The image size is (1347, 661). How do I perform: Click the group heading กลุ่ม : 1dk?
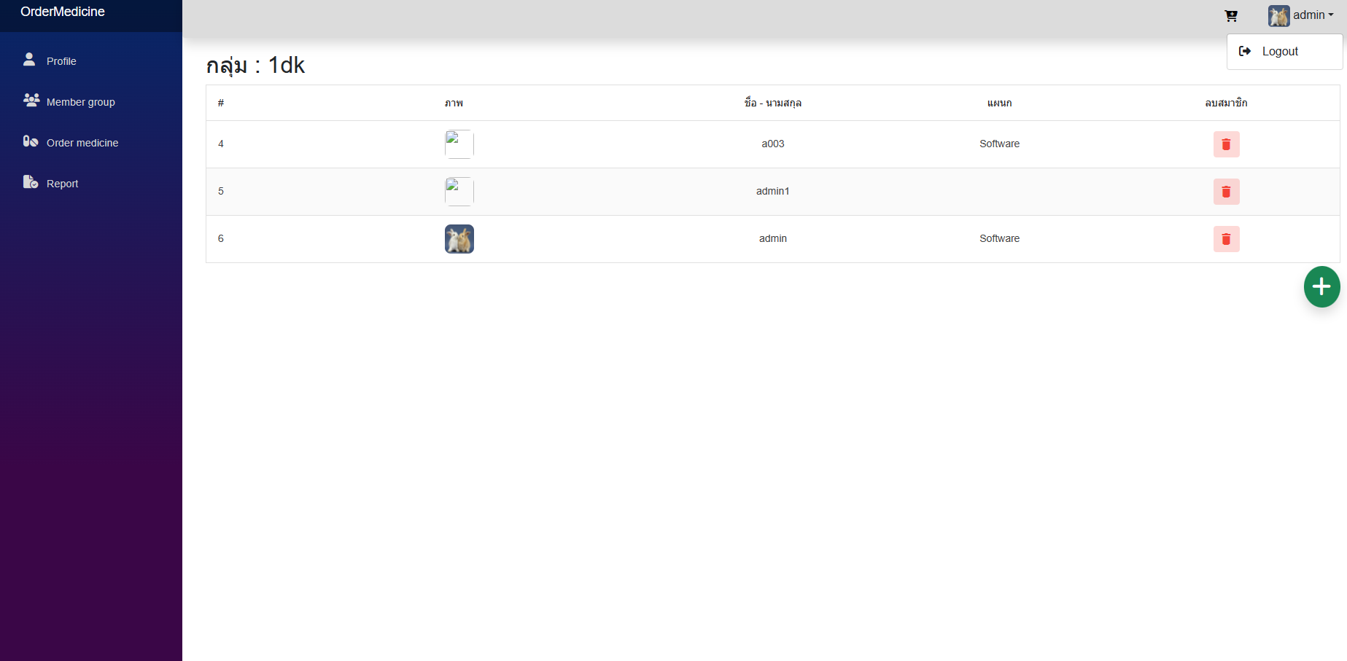point(255,66)
